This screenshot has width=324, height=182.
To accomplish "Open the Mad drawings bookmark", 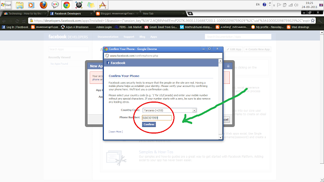I will coord(298,27).
